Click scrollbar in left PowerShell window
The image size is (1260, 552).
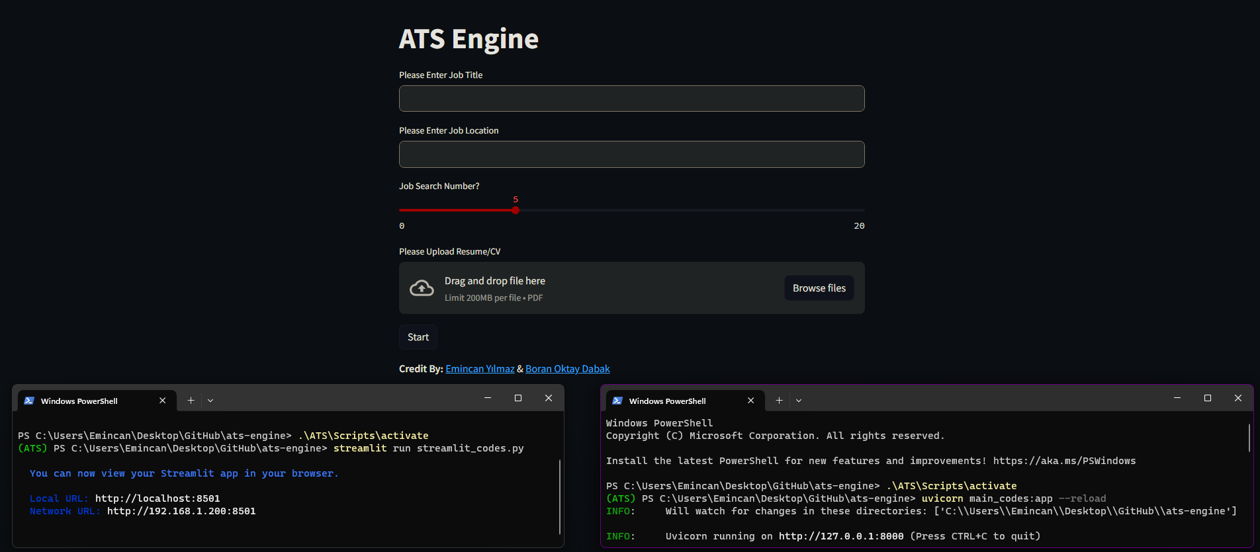pyautogui.click(x=560, y=496)
